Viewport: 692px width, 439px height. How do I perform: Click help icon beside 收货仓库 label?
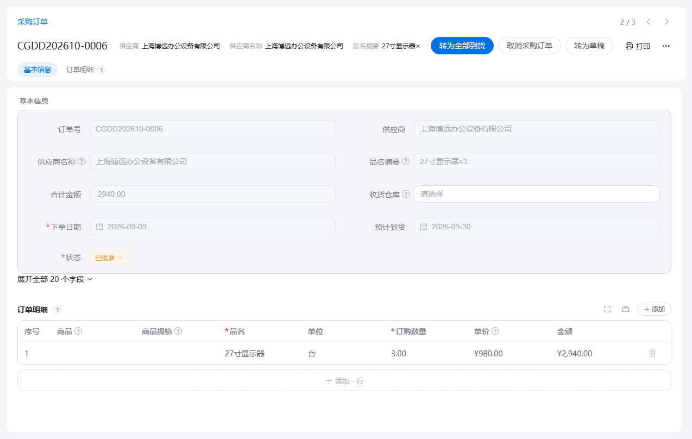coord(406,194)
